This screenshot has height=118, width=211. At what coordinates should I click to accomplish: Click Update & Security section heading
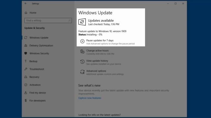[x=35, y=28]
